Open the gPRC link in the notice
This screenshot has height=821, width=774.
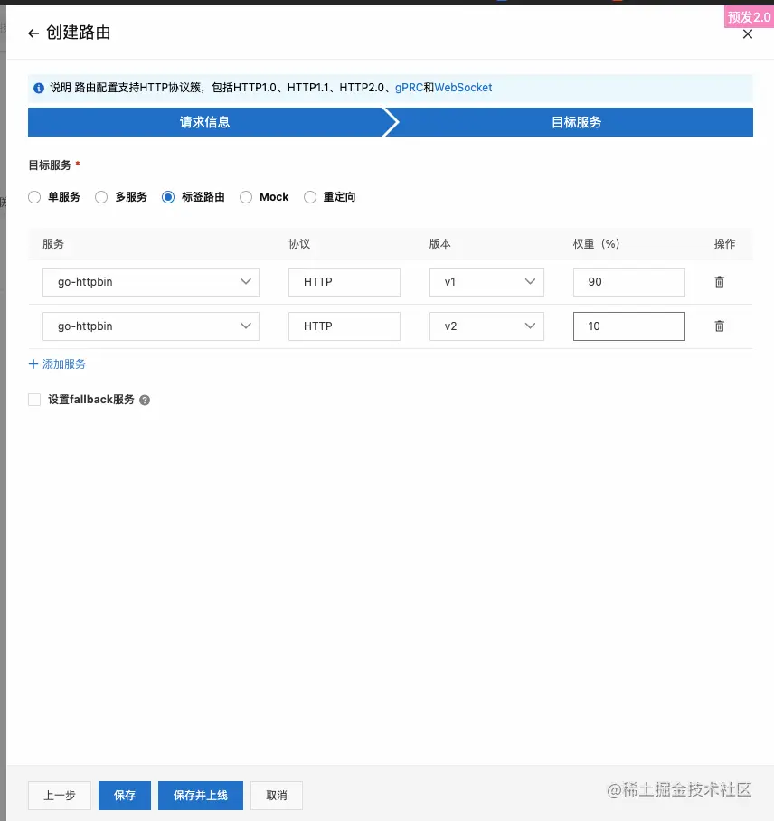coord(409,88)
